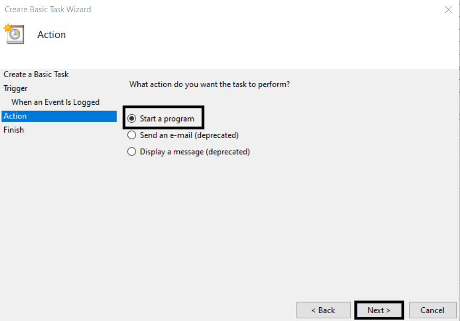Viewport: 460px width, 321px height.
Task: Click the Start a program label text
Action: pyautogui.click(x=167, y=119)
